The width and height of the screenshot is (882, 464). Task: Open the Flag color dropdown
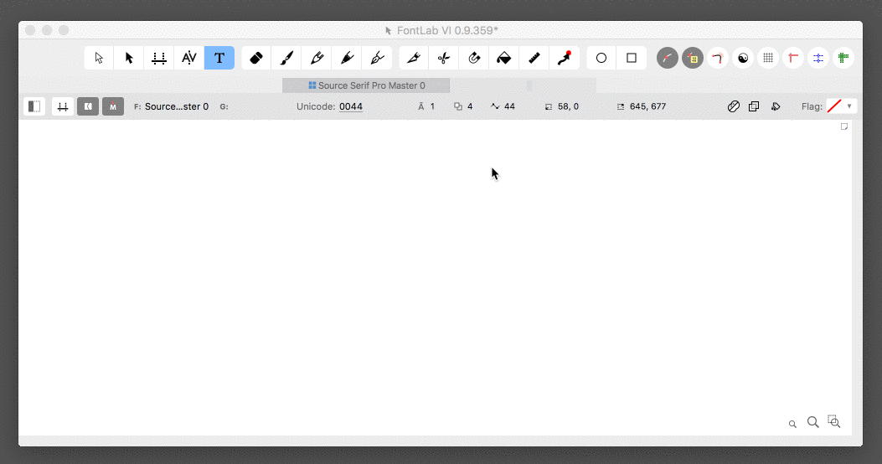click(849, 106)
